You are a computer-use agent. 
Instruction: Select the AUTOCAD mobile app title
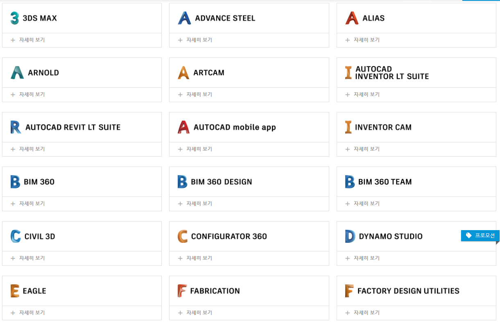click(x=235, y=127)
